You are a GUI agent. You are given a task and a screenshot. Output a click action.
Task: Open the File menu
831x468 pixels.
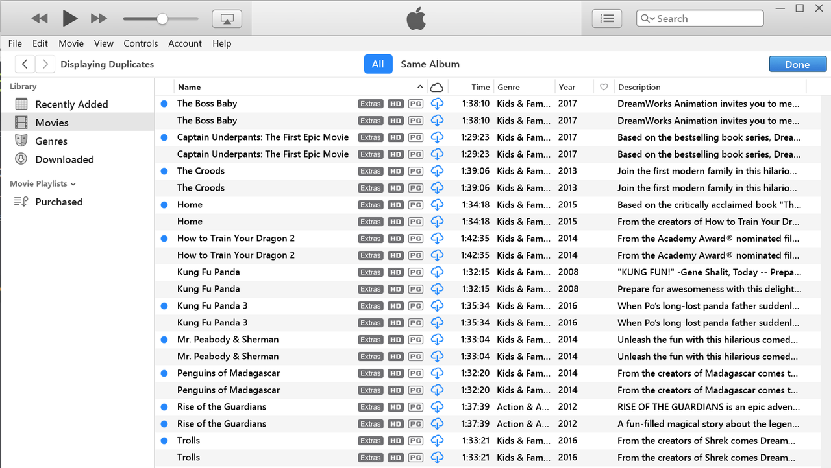pyautogui.click(x=15, y=43)
